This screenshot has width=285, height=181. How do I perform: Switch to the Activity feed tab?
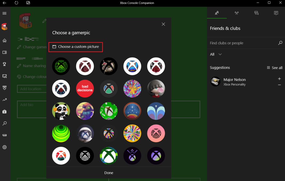tap(256, 13)
